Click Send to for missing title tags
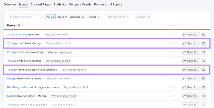This screenshot has height=108, width=214. (191, 43)
